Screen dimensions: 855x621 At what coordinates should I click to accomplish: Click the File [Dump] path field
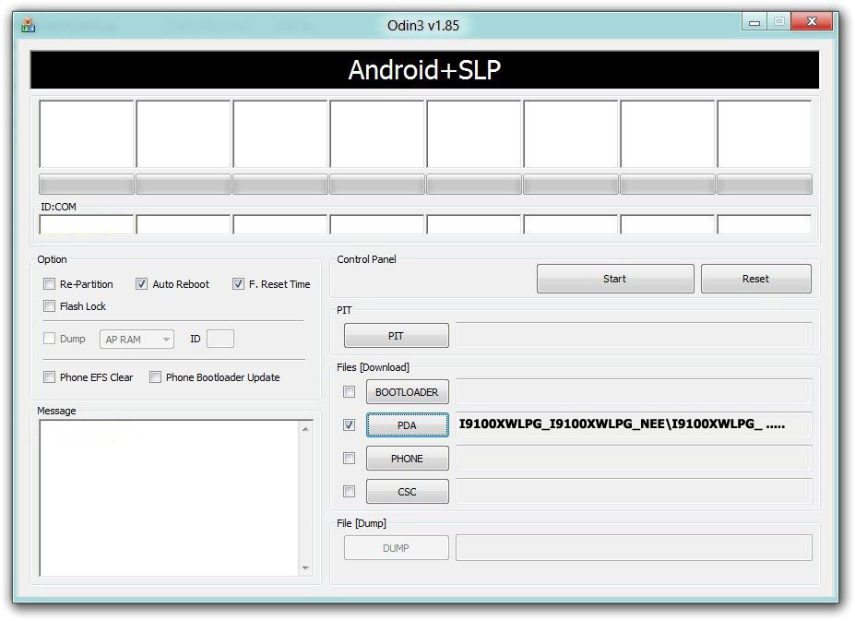634,547
